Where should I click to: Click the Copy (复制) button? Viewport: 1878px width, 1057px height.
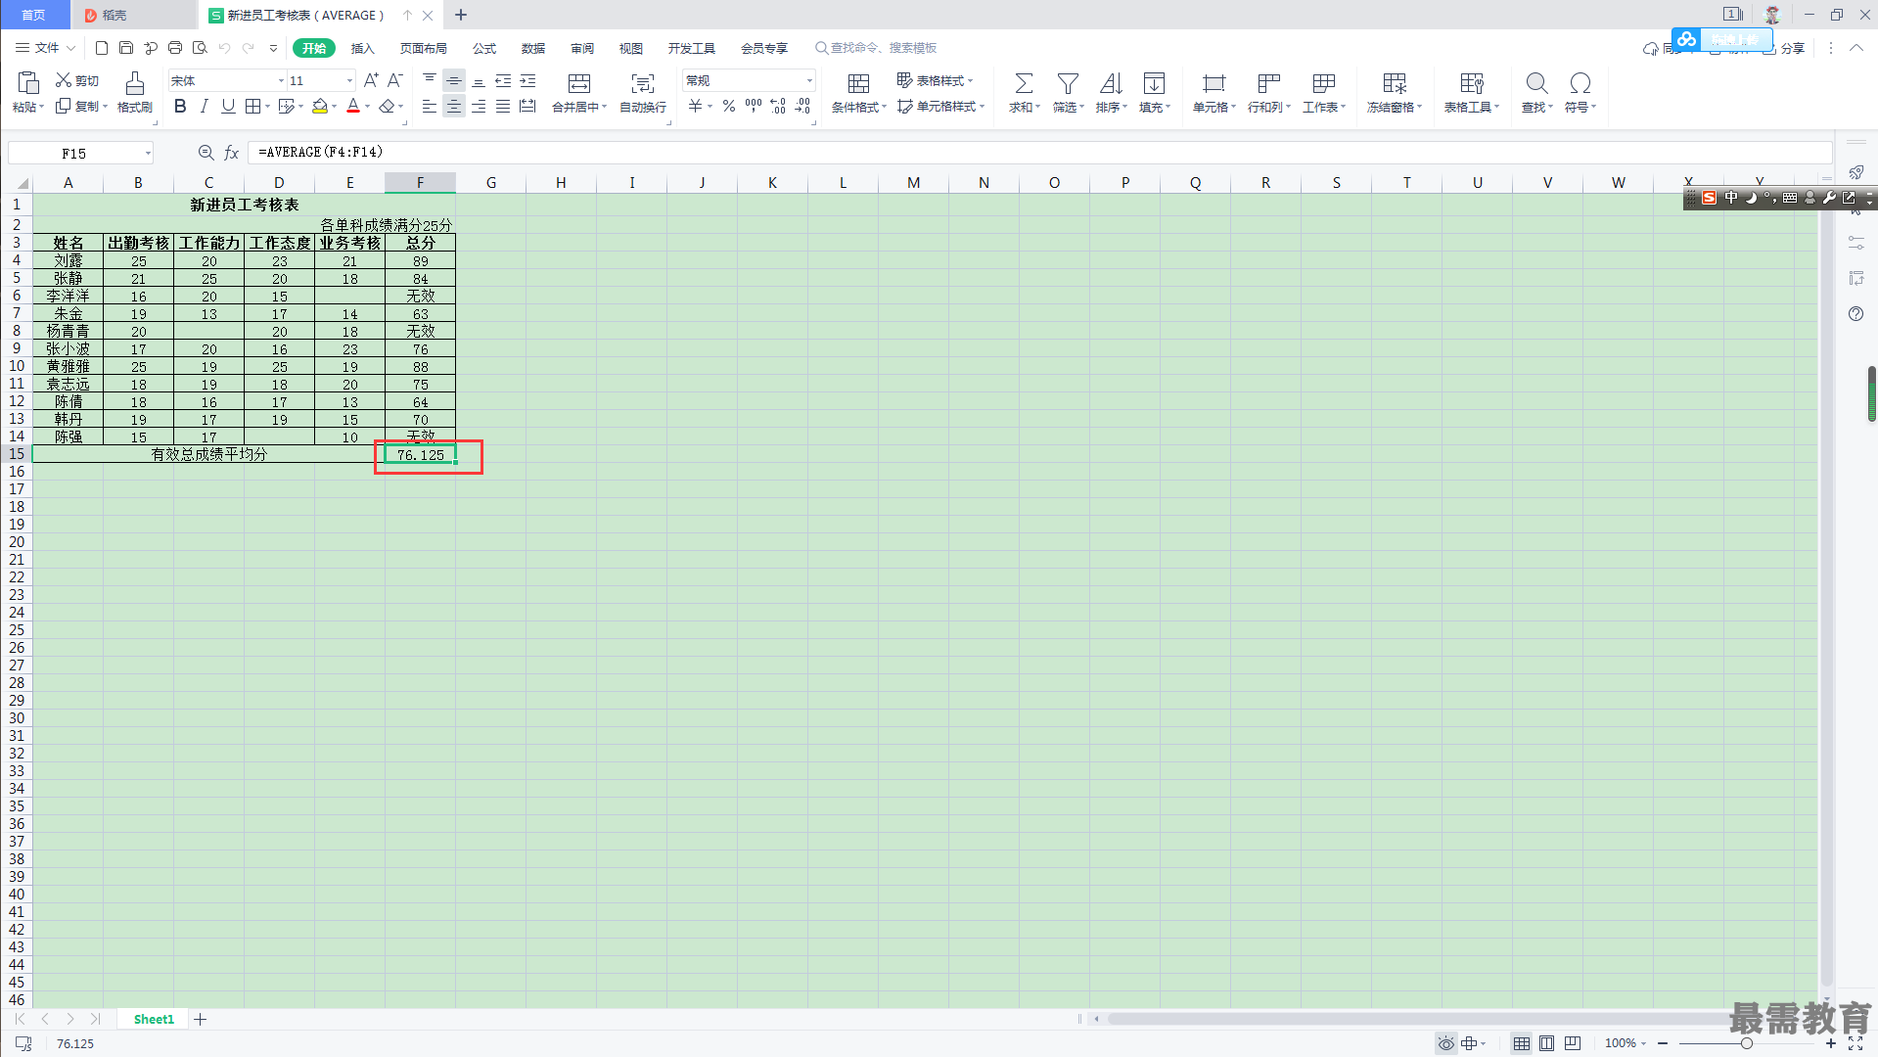tap(80, 106)
